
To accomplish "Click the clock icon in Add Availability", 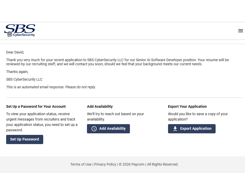I will coord(94,129).
